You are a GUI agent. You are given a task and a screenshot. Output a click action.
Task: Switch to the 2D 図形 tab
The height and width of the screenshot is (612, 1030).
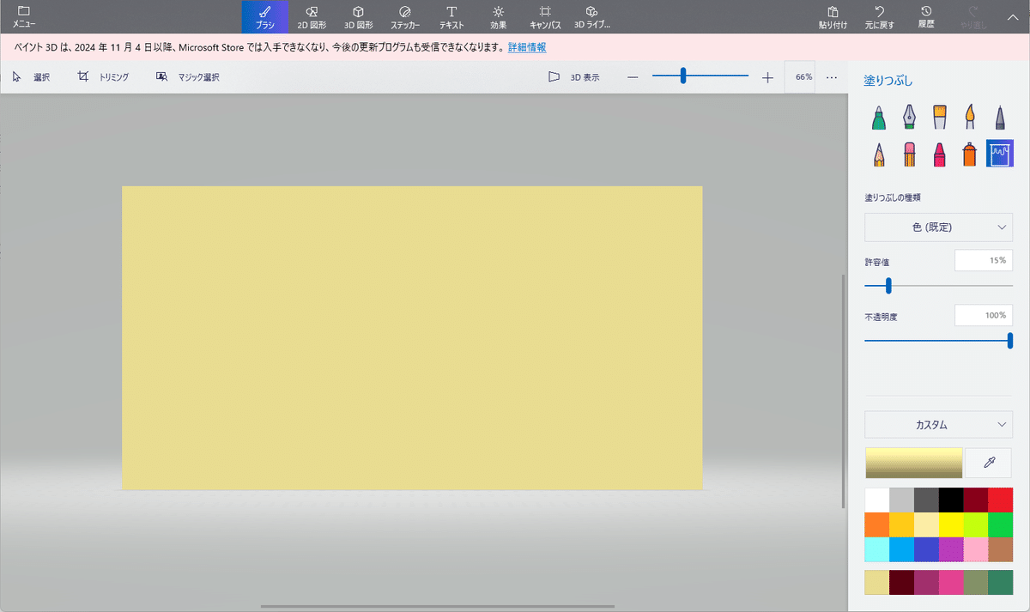click(312, 16)
